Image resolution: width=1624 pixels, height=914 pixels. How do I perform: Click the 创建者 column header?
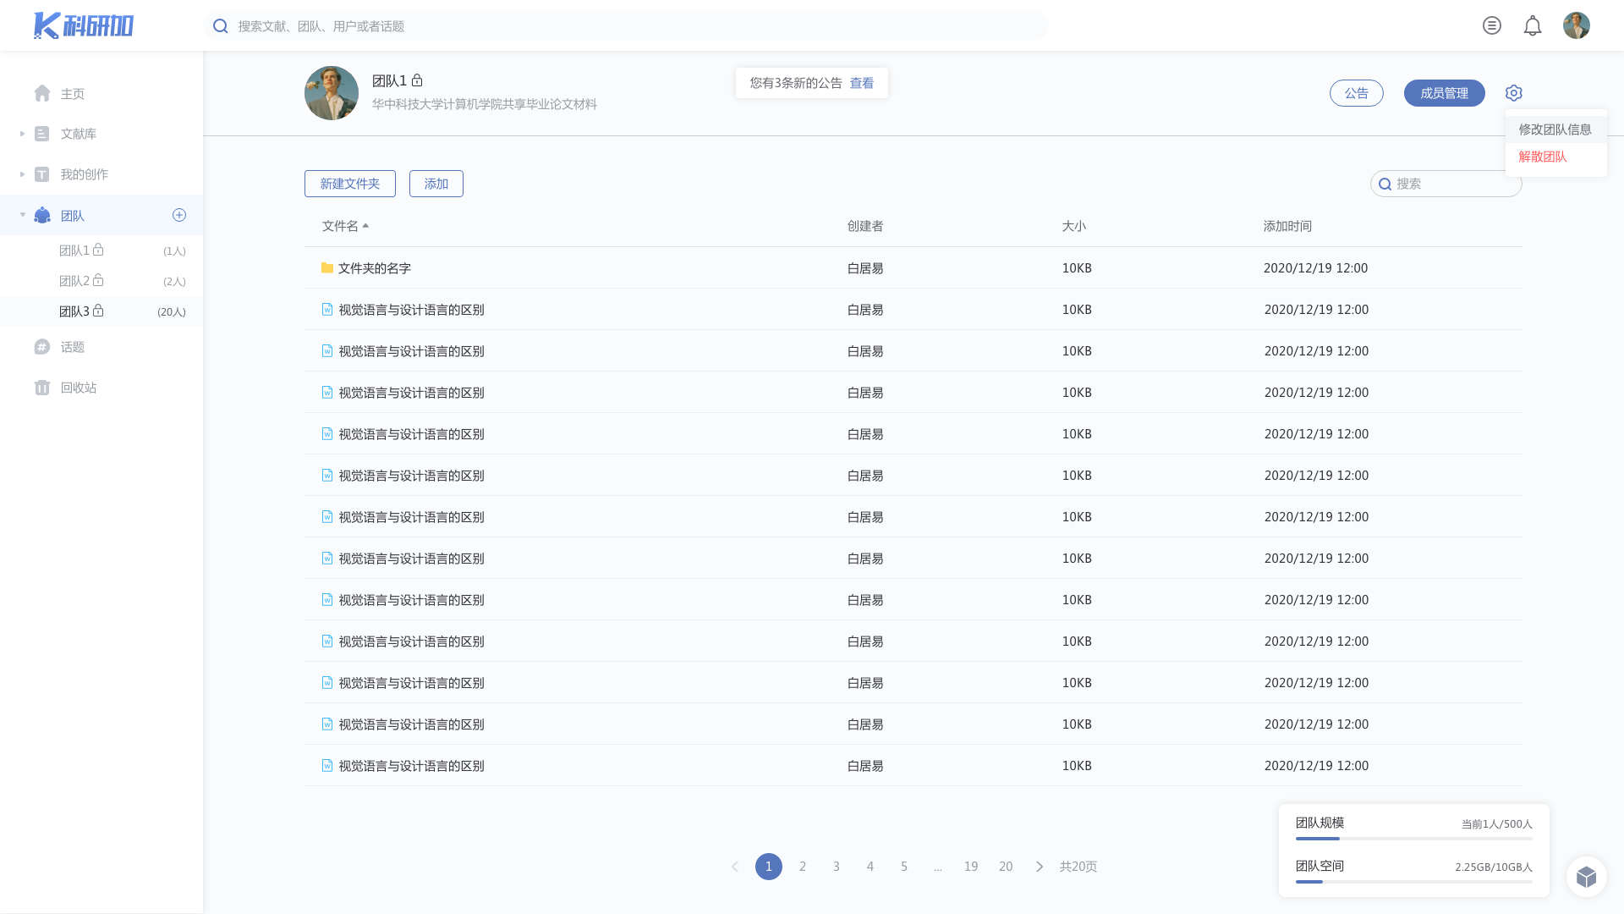(865, 226)
